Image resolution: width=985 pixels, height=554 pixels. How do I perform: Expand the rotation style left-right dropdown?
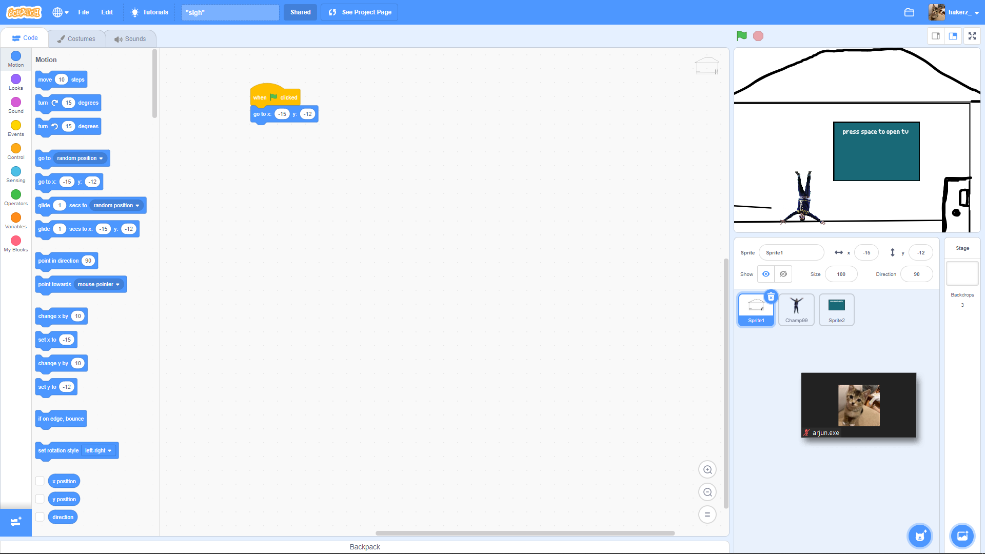(98, 450)
